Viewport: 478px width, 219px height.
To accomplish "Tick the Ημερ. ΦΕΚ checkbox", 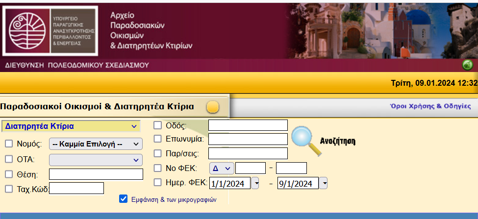I will coord(158,183).
